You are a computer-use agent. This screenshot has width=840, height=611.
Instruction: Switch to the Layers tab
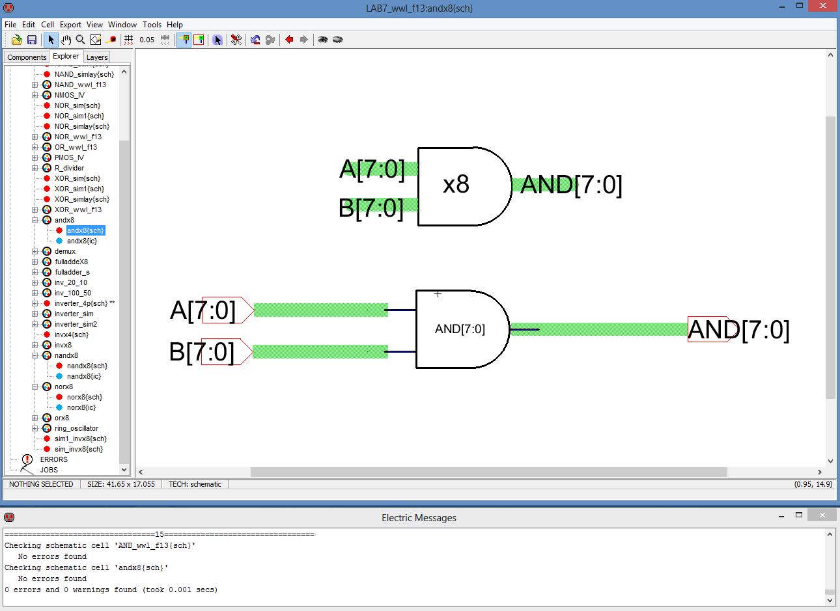pyautogui.click(x=97, y=57)
